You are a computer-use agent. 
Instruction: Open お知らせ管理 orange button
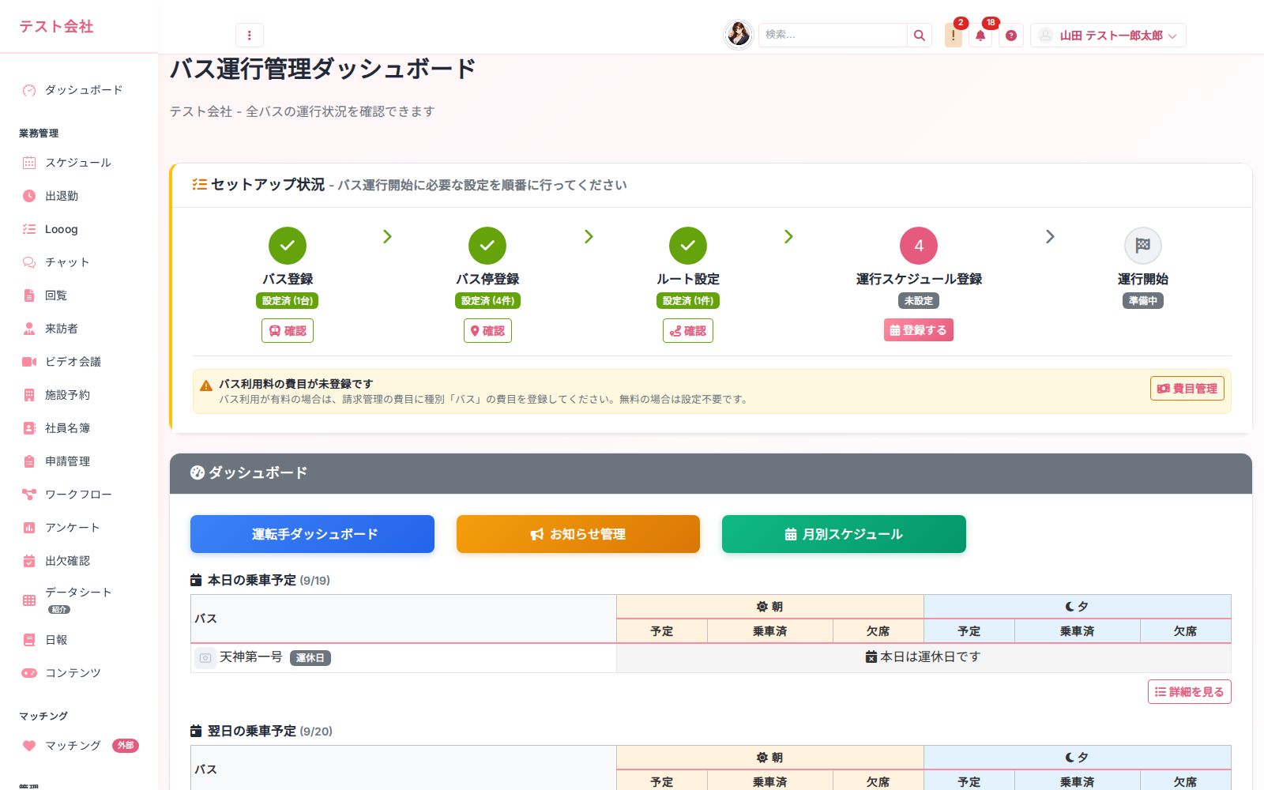click(578, 534)
